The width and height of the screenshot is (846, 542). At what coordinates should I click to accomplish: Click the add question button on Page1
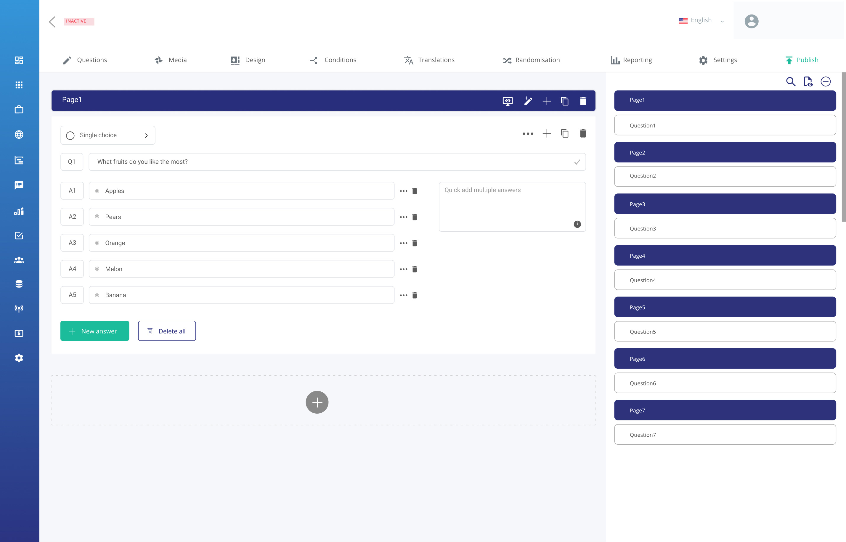point(546,100)
